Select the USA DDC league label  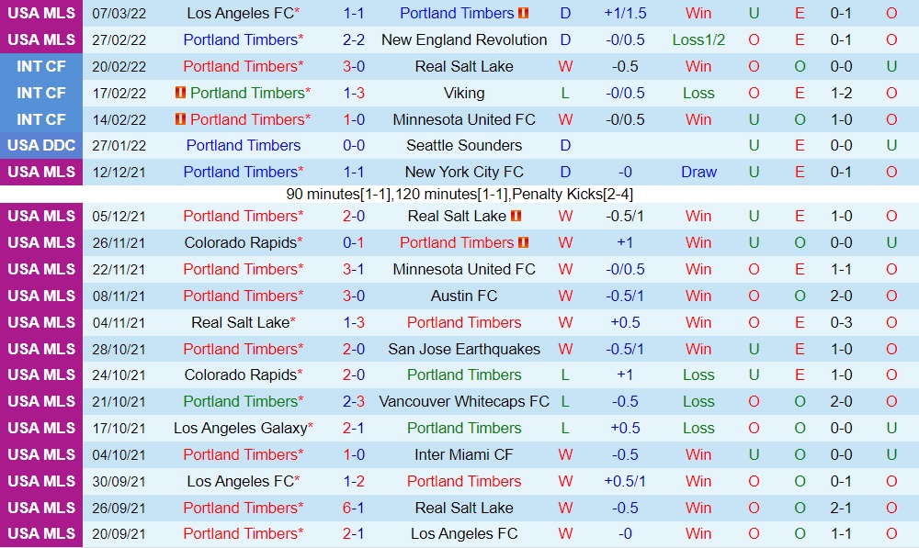click(41, 145)
